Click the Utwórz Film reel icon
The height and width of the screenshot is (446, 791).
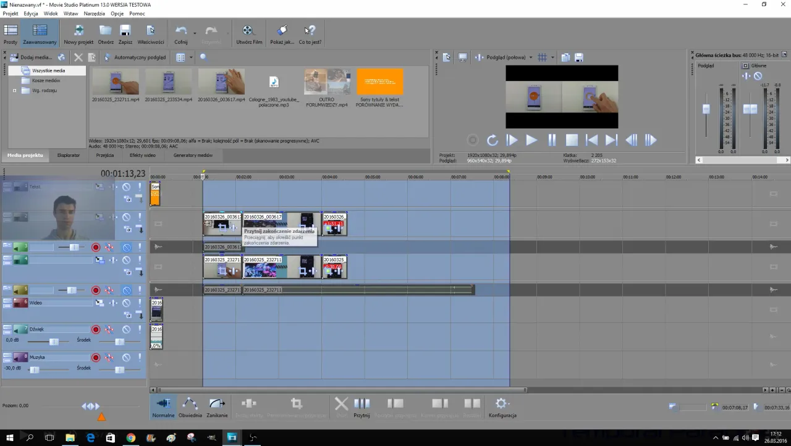(x=249, y=35)
